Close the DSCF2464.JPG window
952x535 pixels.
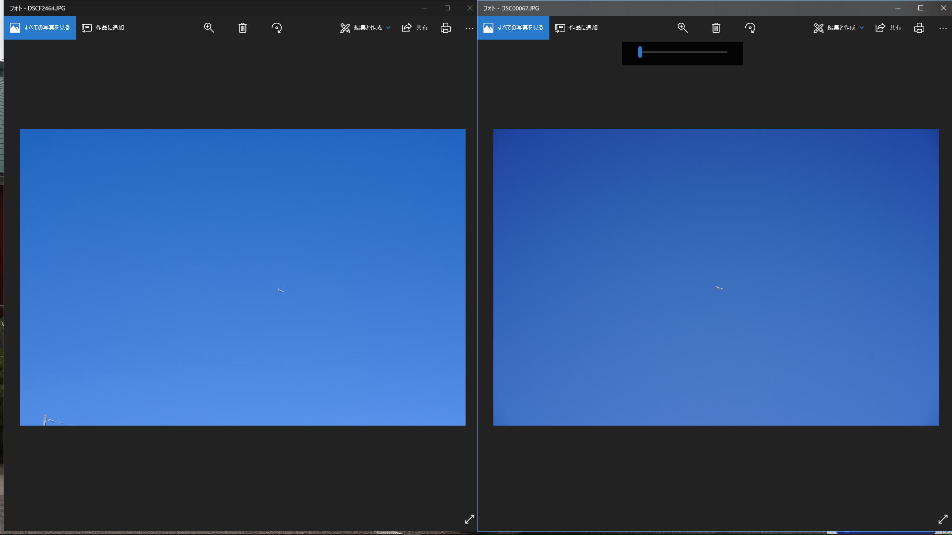tap(470, 8)
